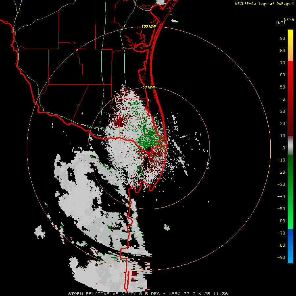
Task: Click the -20 value on the velocity scale
Action: pos(281,172)
